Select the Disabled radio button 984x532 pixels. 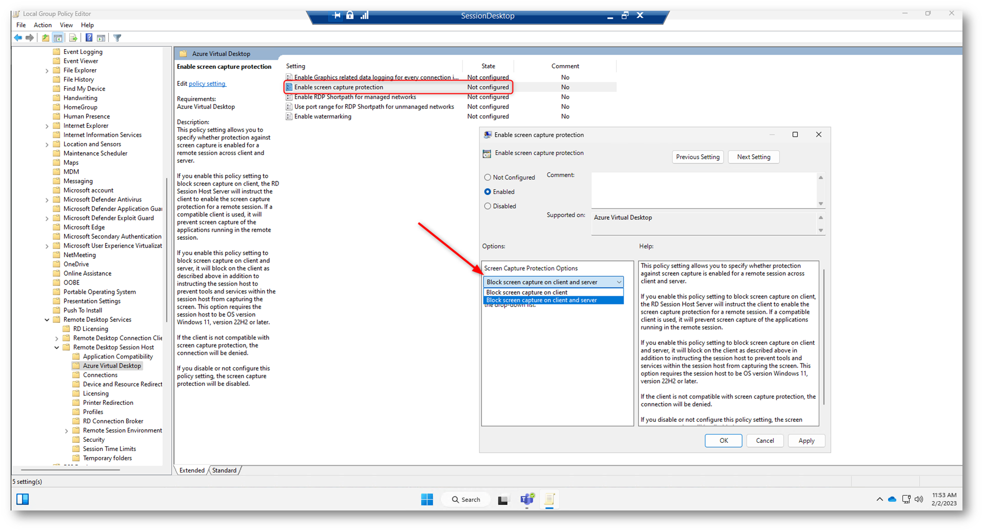coord(488,206)
